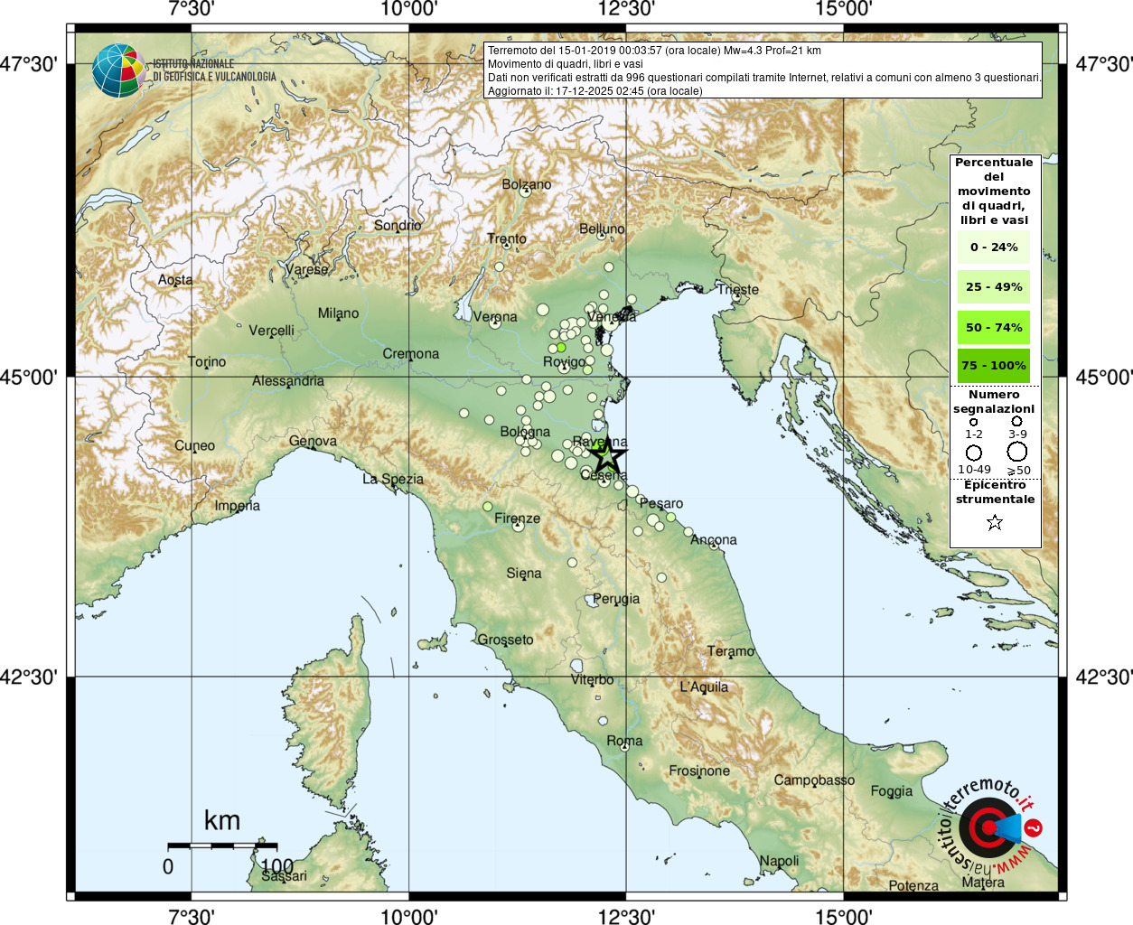
Task: Click the Frosinone city label
Action: (x=699, y=771)
